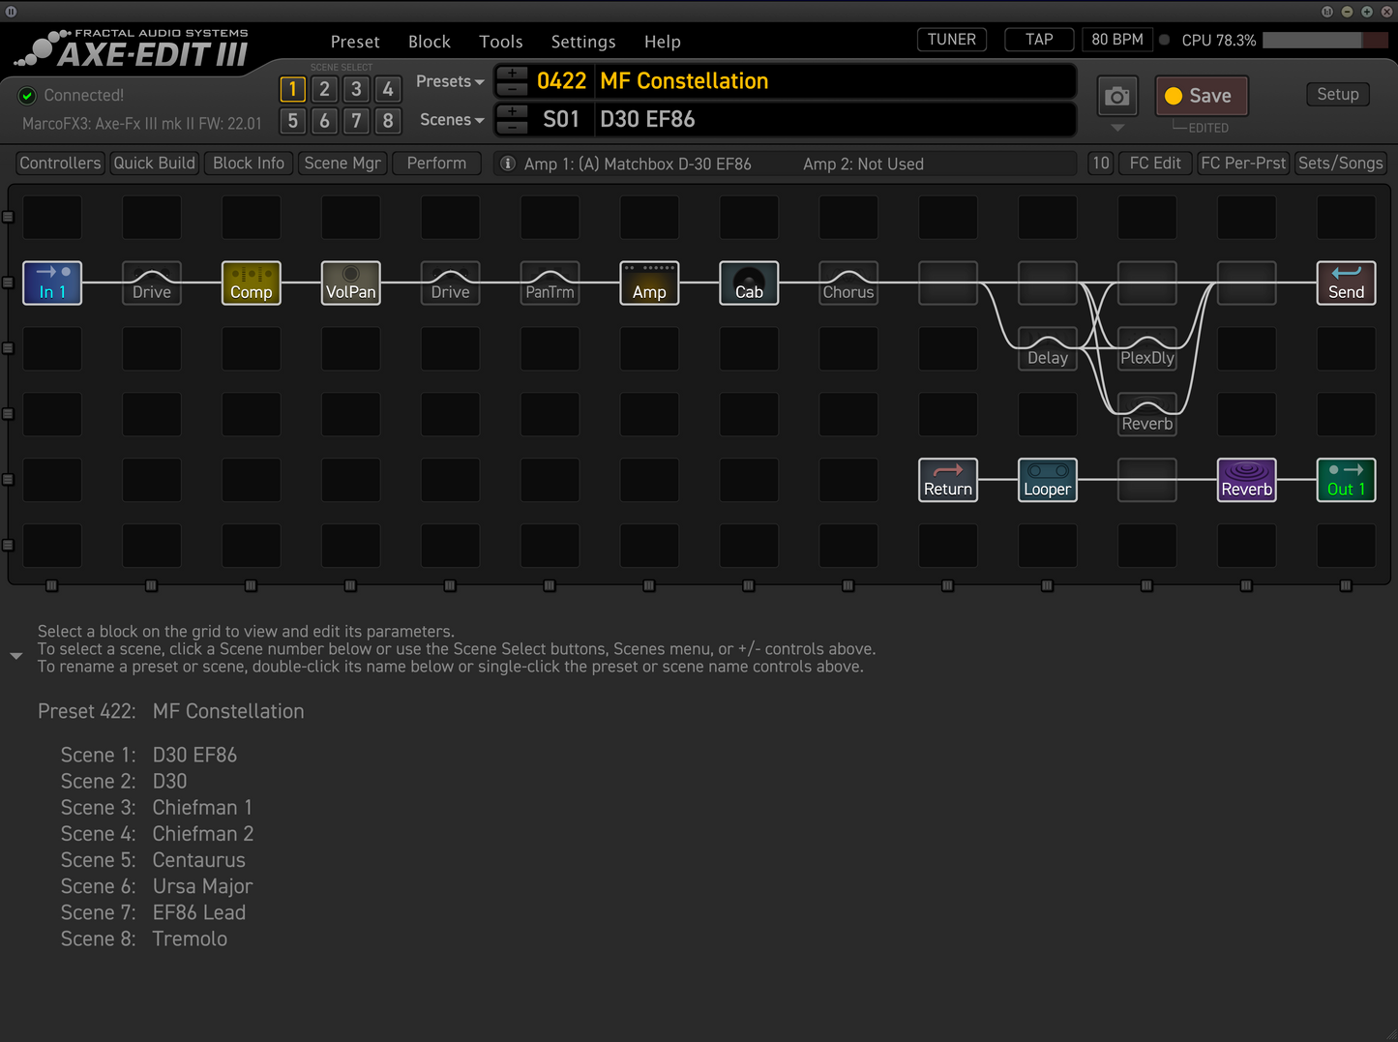
Task: Enable the bypassed Chorus block
Action: pos(848,283)
